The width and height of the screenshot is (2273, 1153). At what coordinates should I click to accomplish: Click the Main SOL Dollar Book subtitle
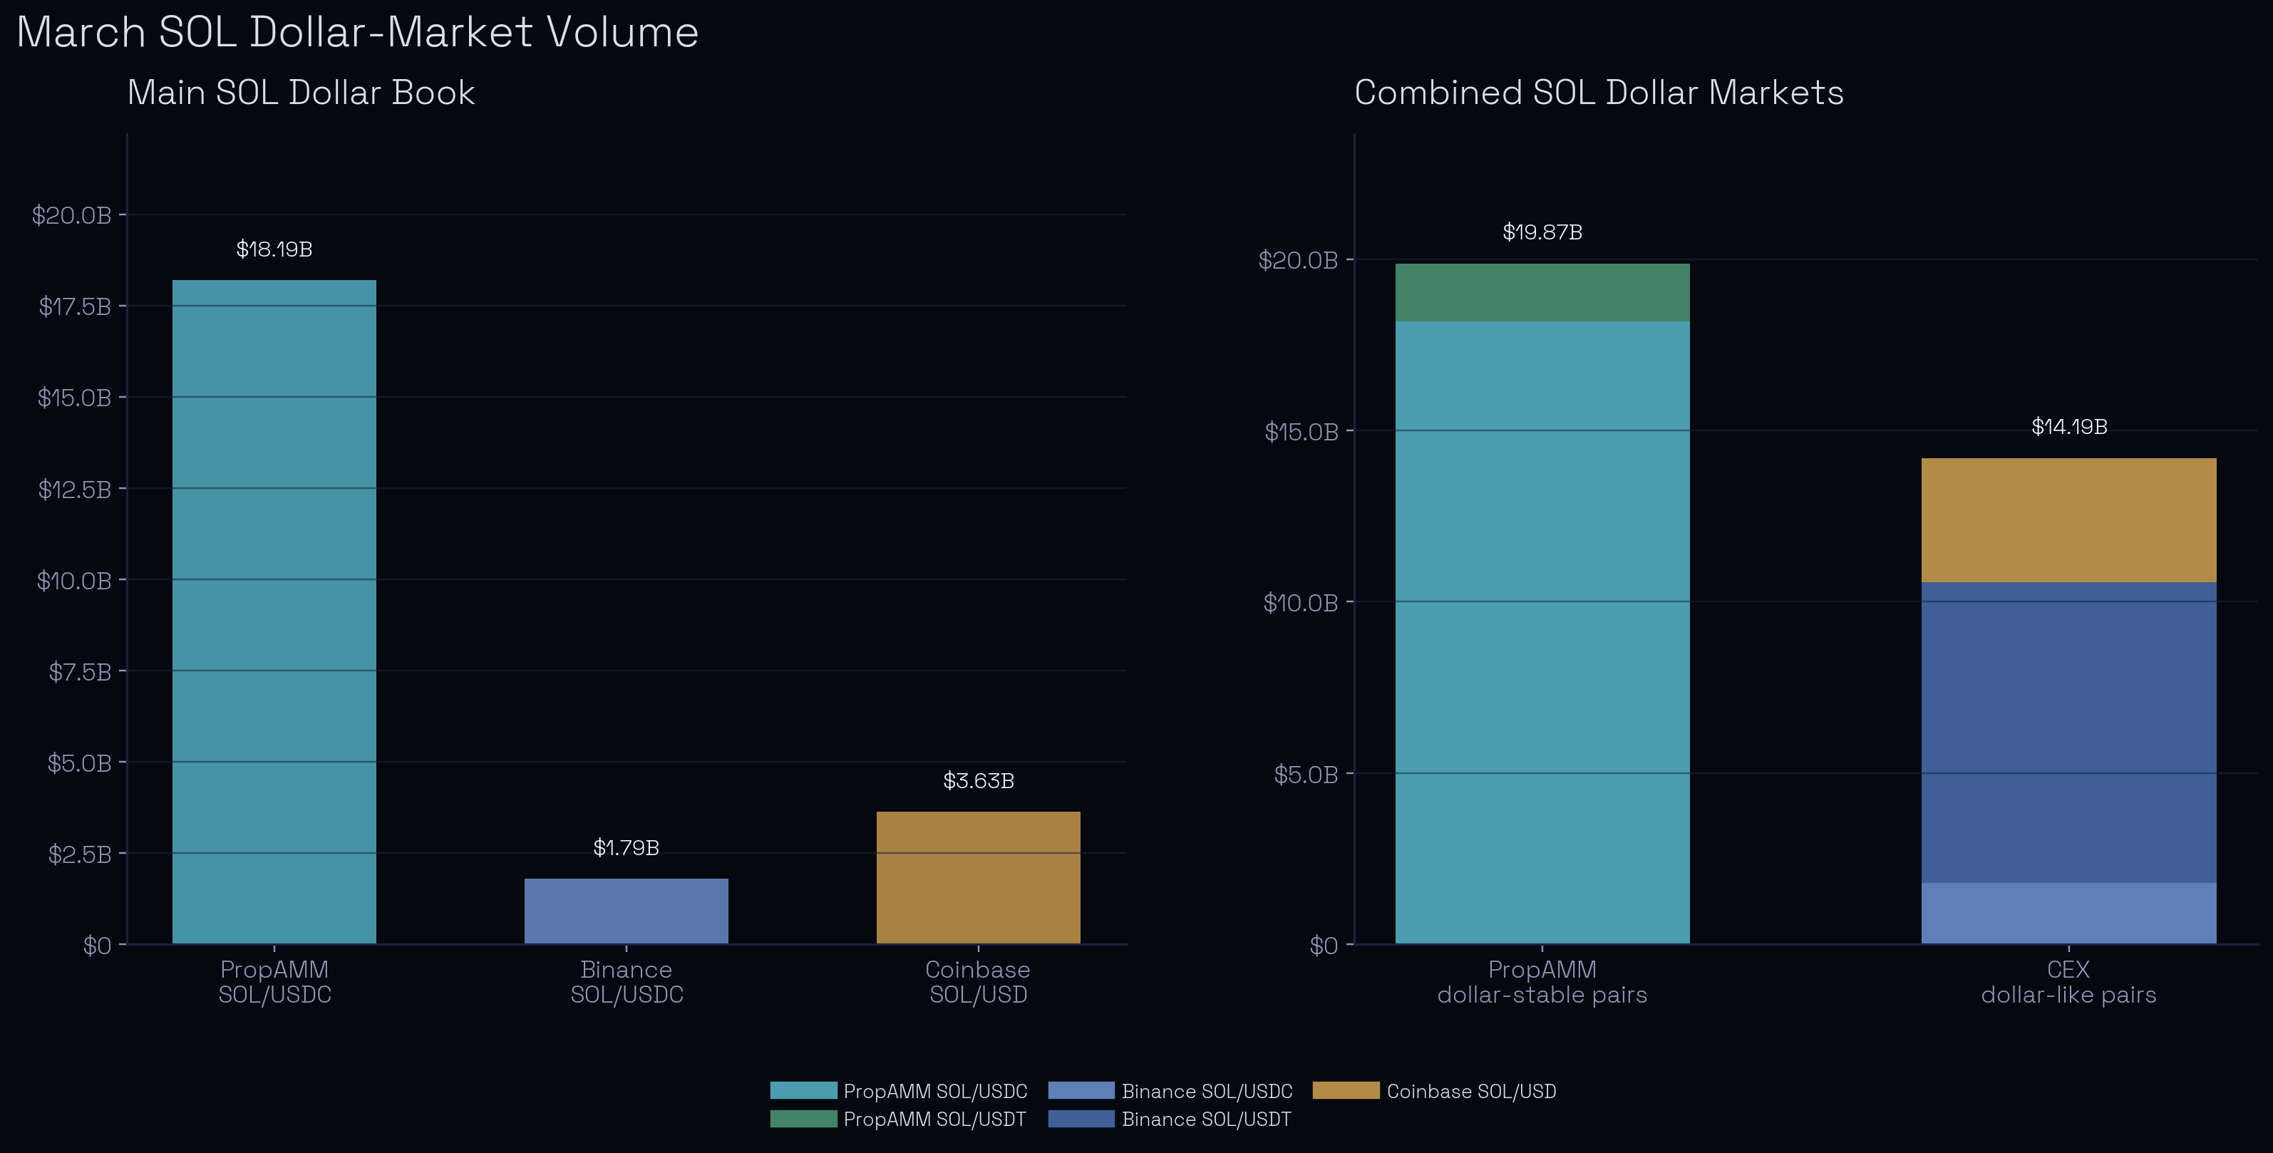(301, 93)
